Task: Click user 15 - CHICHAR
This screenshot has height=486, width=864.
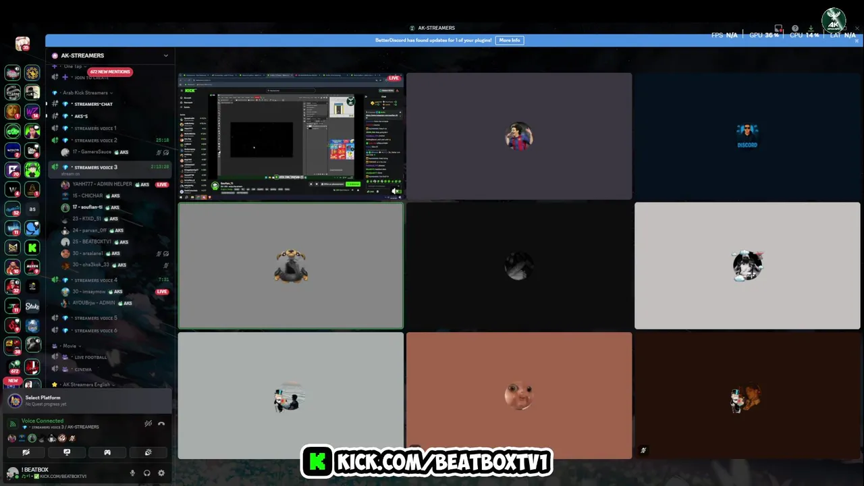Action: coord(115,196)
